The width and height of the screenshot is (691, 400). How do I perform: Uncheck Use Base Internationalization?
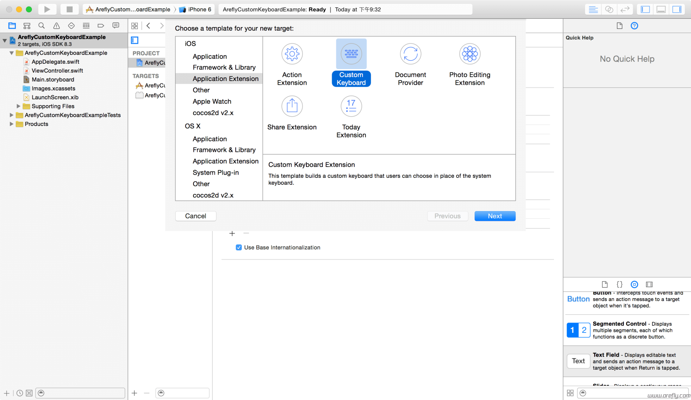239,247
